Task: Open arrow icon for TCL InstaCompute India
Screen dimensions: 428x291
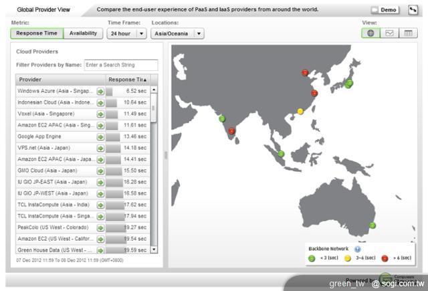Action: (x=101, y=205)
